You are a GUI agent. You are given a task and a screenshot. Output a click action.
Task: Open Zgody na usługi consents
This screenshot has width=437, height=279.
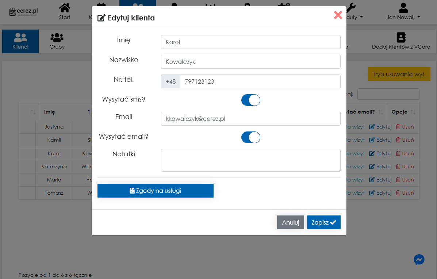155,191
